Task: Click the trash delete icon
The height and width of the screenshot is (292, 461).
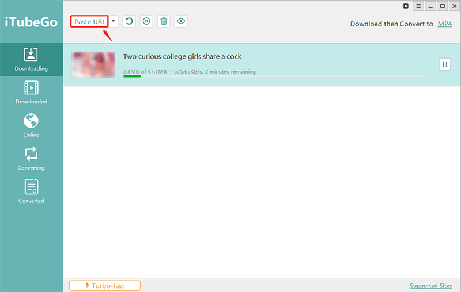Action: click(164, 21)
